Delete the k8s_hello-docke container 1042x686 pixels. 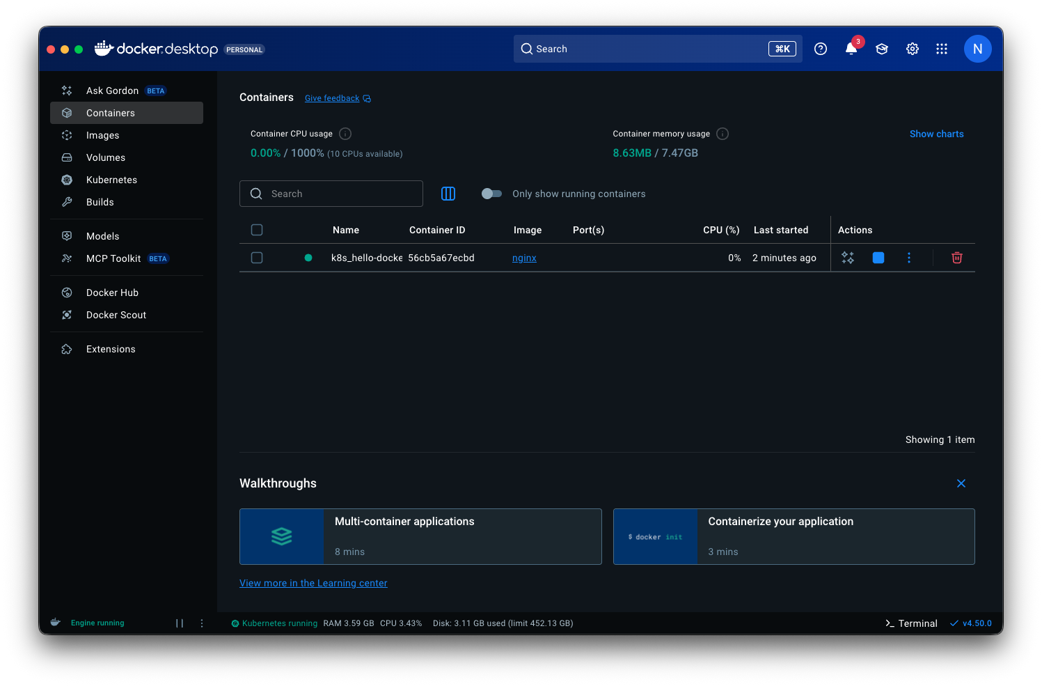click(957, 258)
